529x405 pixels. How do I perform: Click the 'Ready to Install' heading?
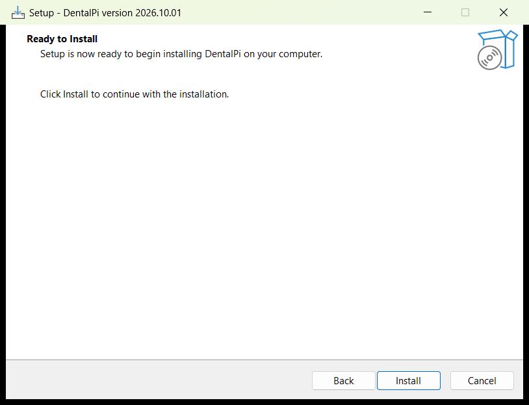pyautogui.click(x=62, y=39)
